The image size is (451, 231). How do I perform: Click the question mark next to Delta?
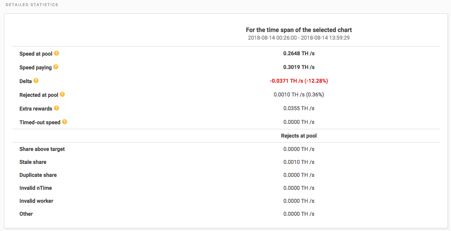tap(36, 81)
